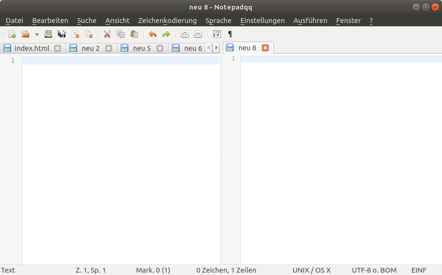Screen dimensions: 442x275
Task: Click the EINF insert mode indicator
Action: point(419,270)
